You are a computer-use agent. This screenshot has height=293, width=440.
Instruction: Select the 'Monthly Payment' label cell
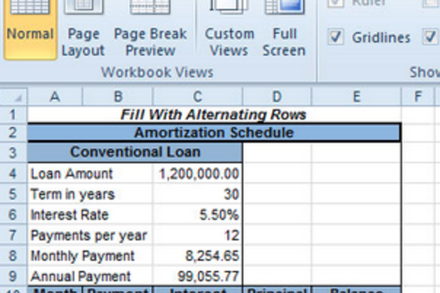(90, 255)
